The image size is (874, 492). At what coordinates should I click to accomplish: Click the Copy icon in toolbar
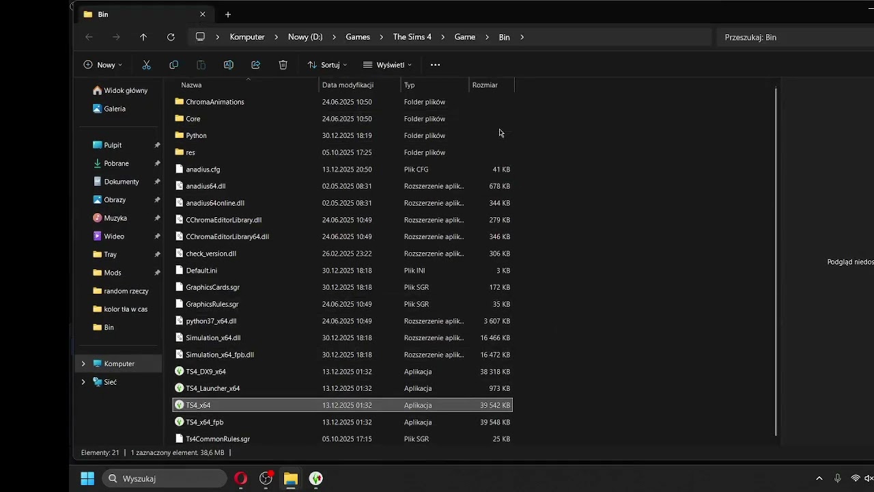173,65
